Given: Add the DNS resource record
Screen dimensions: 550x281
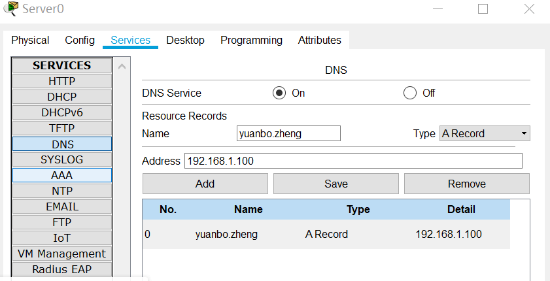Looking at the screenshot, I should (x=205, y=184).
